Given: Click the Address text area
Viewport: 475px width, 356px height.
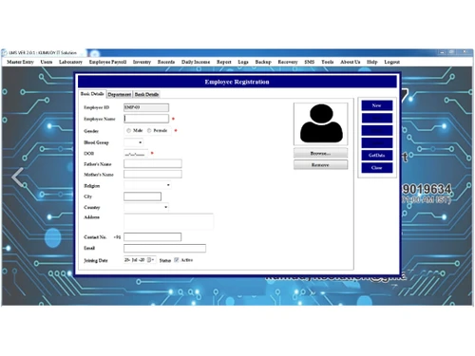Looking at the screenshot, I should tap(168, 221).
